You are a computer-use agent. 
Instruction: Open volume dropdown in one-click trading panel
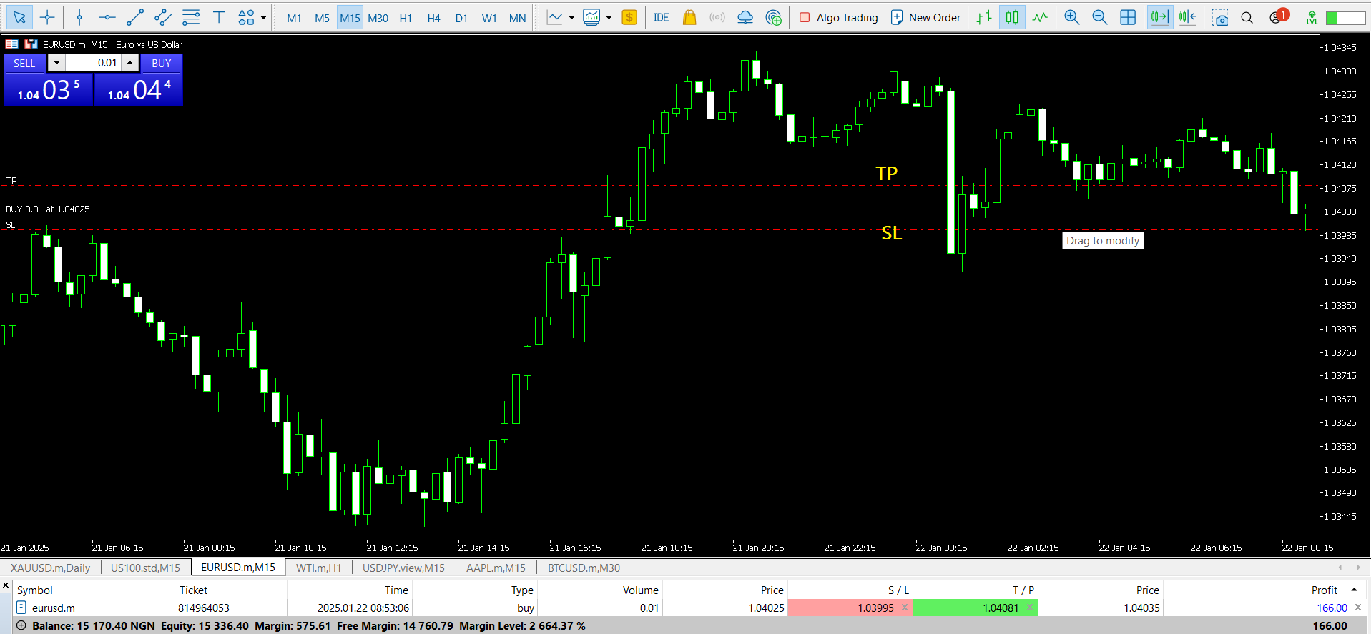[x=56, y=63]
